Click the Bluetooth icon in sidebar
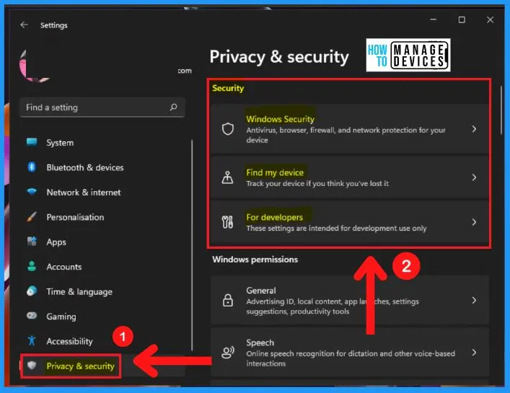 [x=32, y=167]
